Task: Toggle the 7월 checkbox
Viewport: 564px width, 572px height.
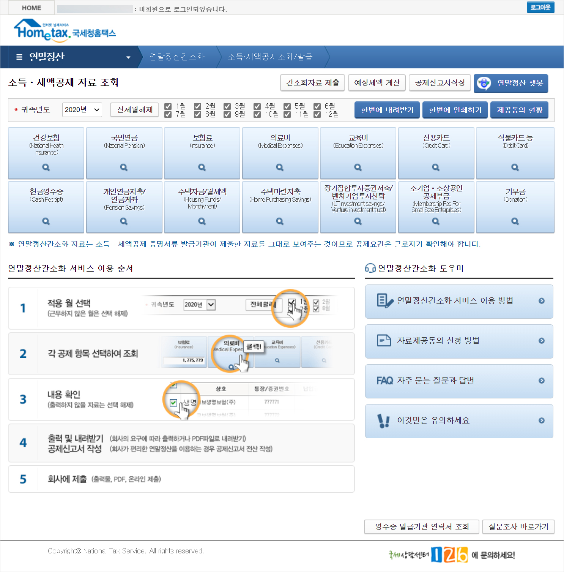Action: [x=168, y=114]
